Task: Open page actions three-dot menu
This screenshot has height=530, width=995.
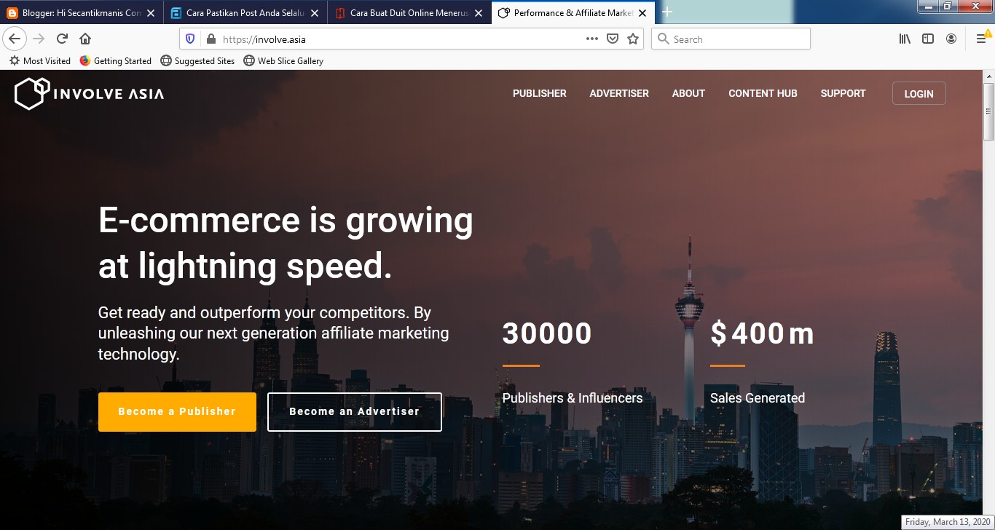Action: point(592,39)
